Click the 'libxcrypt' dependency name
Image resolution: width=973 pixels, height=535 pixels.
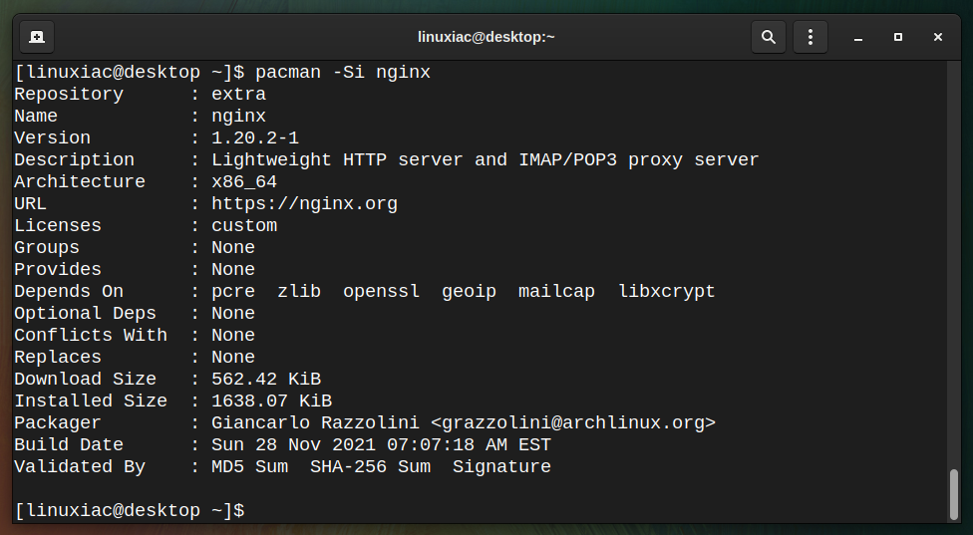pyautogui.click(x=667, y=291)
